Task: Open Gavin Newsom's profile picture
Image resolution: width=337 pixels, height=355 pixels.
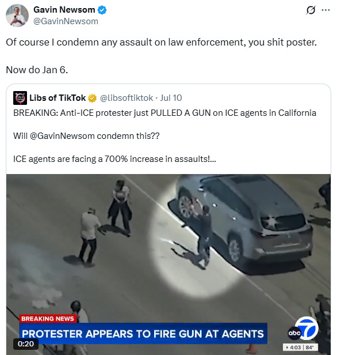Action: coord(17,16)
